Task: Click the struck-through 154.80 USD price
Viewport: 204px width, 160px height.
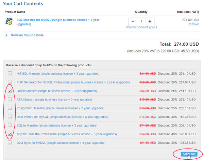Action: [x=148, y=143]
